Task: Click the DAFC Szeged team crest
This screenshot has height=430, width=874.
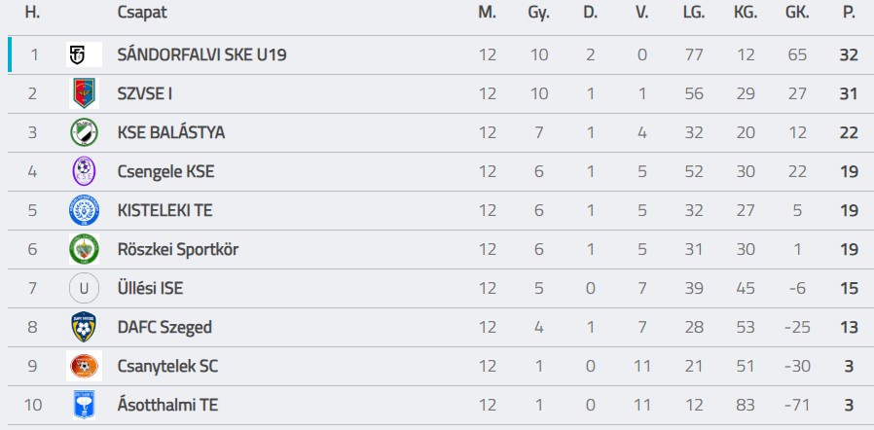Action: [84, 327]
